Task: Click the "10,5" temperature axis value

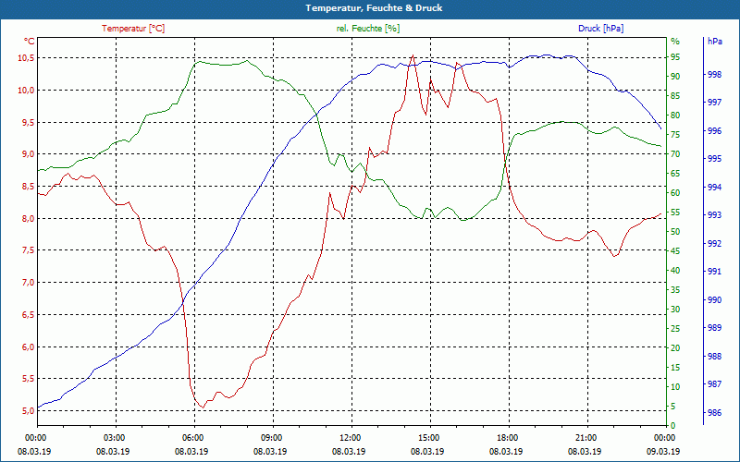Action: [x=26, y=58]
